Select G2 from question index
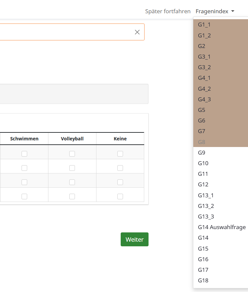Screen dimensions: 248x292 click(202, 46)
